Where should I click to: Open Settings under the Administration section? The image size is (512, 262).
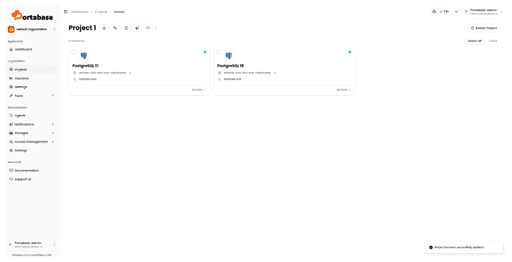pos(32,150)
